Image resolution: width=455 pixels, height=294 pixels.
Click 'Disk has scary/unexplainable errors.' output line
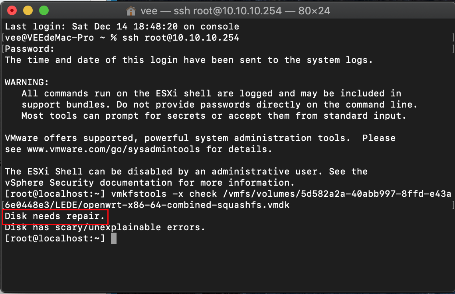105,227
